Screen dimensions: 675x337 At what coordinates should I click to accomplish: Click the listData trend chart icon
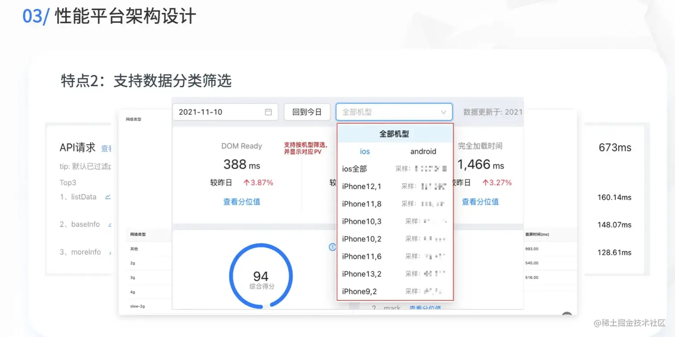pyautogui.click(x=108, y=197)
